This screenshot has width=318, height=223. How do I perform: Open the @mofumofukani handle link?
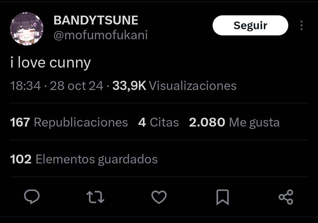[x=101, y=35]
